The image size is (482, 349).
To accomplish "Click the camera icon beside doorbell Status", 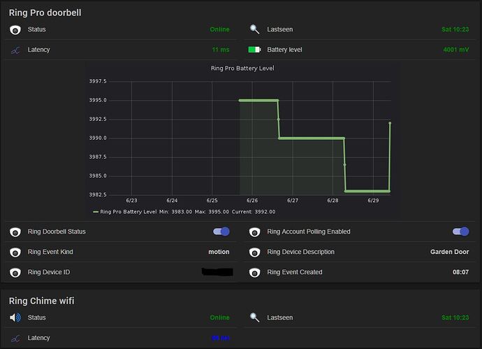I will (15, 30).
